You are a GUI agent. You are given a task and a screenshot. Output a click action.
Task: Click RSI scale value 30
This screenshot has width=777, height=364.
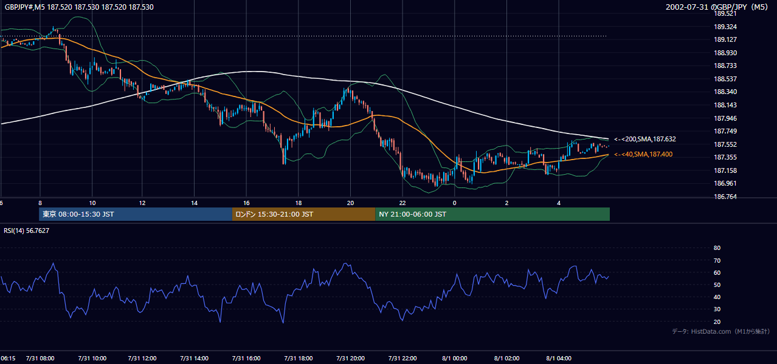(x=717, y=309)
